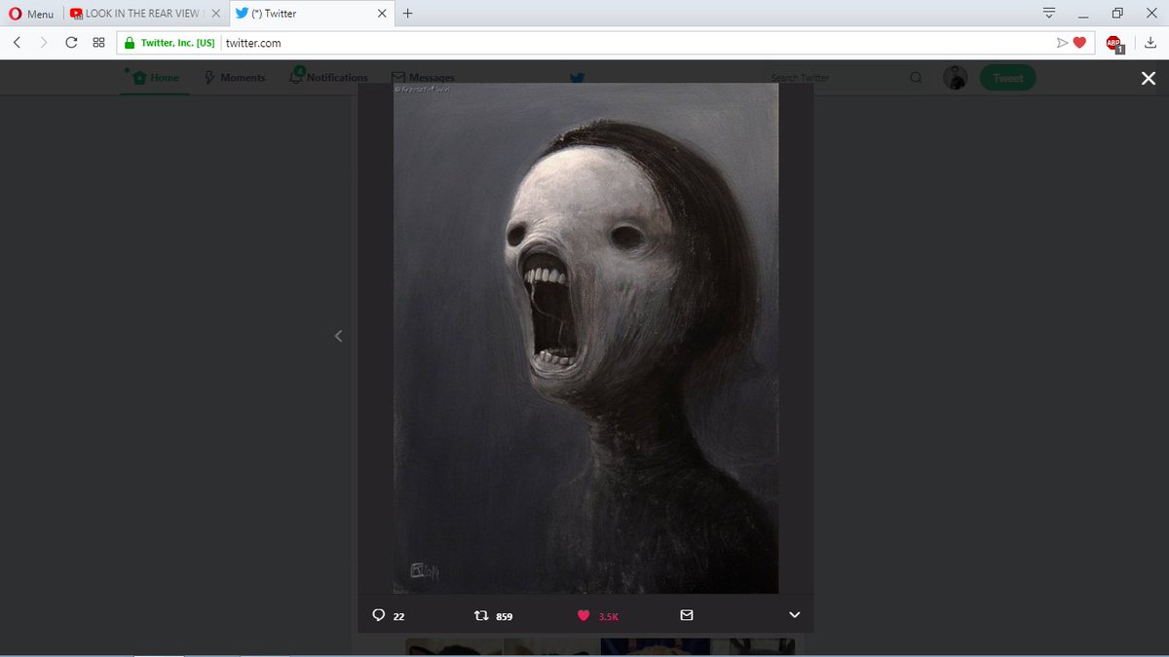1169x657 pixels.
Task: Click the Twitter bird logo in header
Action: click(578, 78)
